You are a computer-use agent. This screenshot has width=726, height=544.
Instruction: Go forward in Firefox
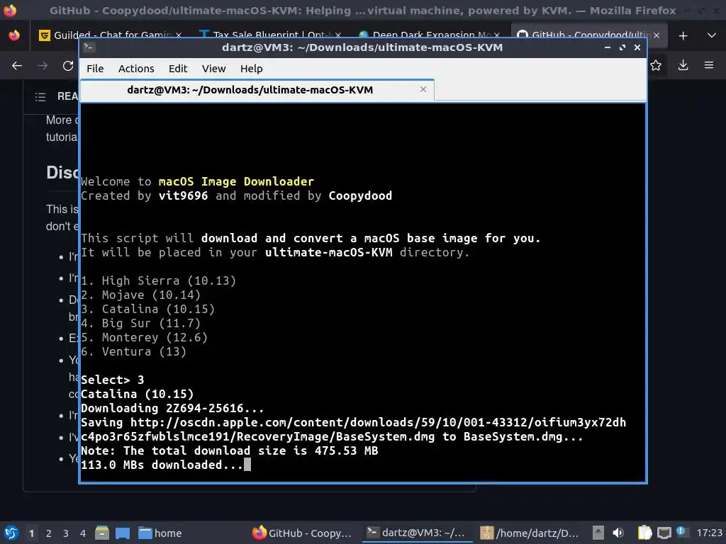[x=43, y=66]
